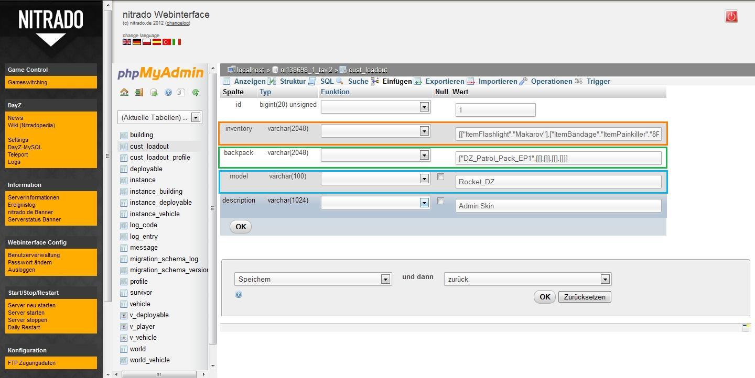Open Funktion dropdown for id row
This screenshot has width=755, height=378.
click(375, 107)
